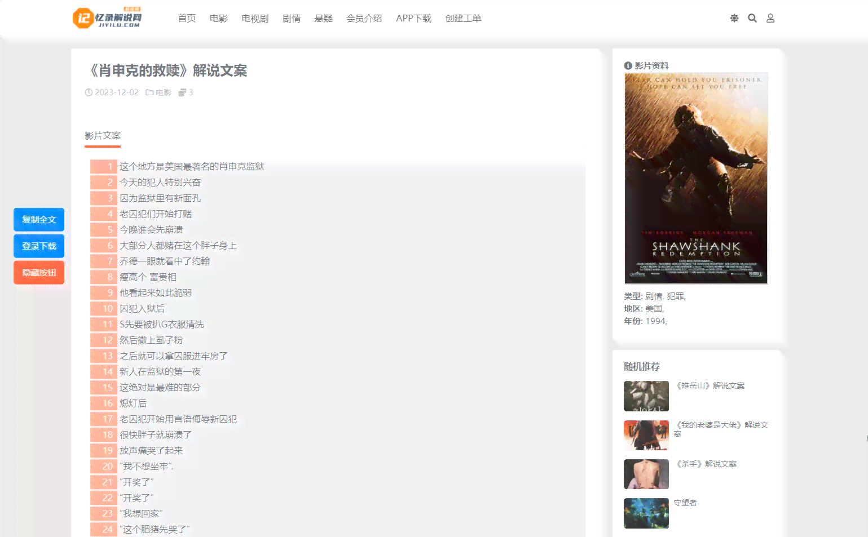The width and height of the screenshot is (868, 537).
Task: Click the 忆录解说网 site logo
Action: (x=107, y=18)
